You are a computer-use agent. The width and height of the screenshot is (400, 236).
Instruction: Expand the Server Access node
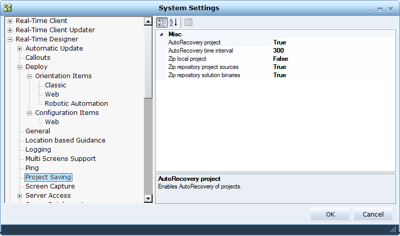click(x=20, y=196)
